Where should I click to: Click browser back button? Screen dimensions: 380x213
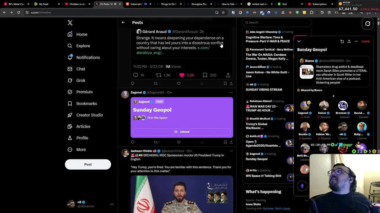click(x=4, y=12)
